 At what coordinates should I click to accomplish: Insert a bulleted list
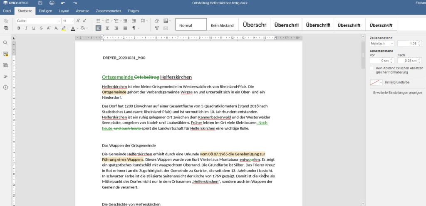[98, 21]
